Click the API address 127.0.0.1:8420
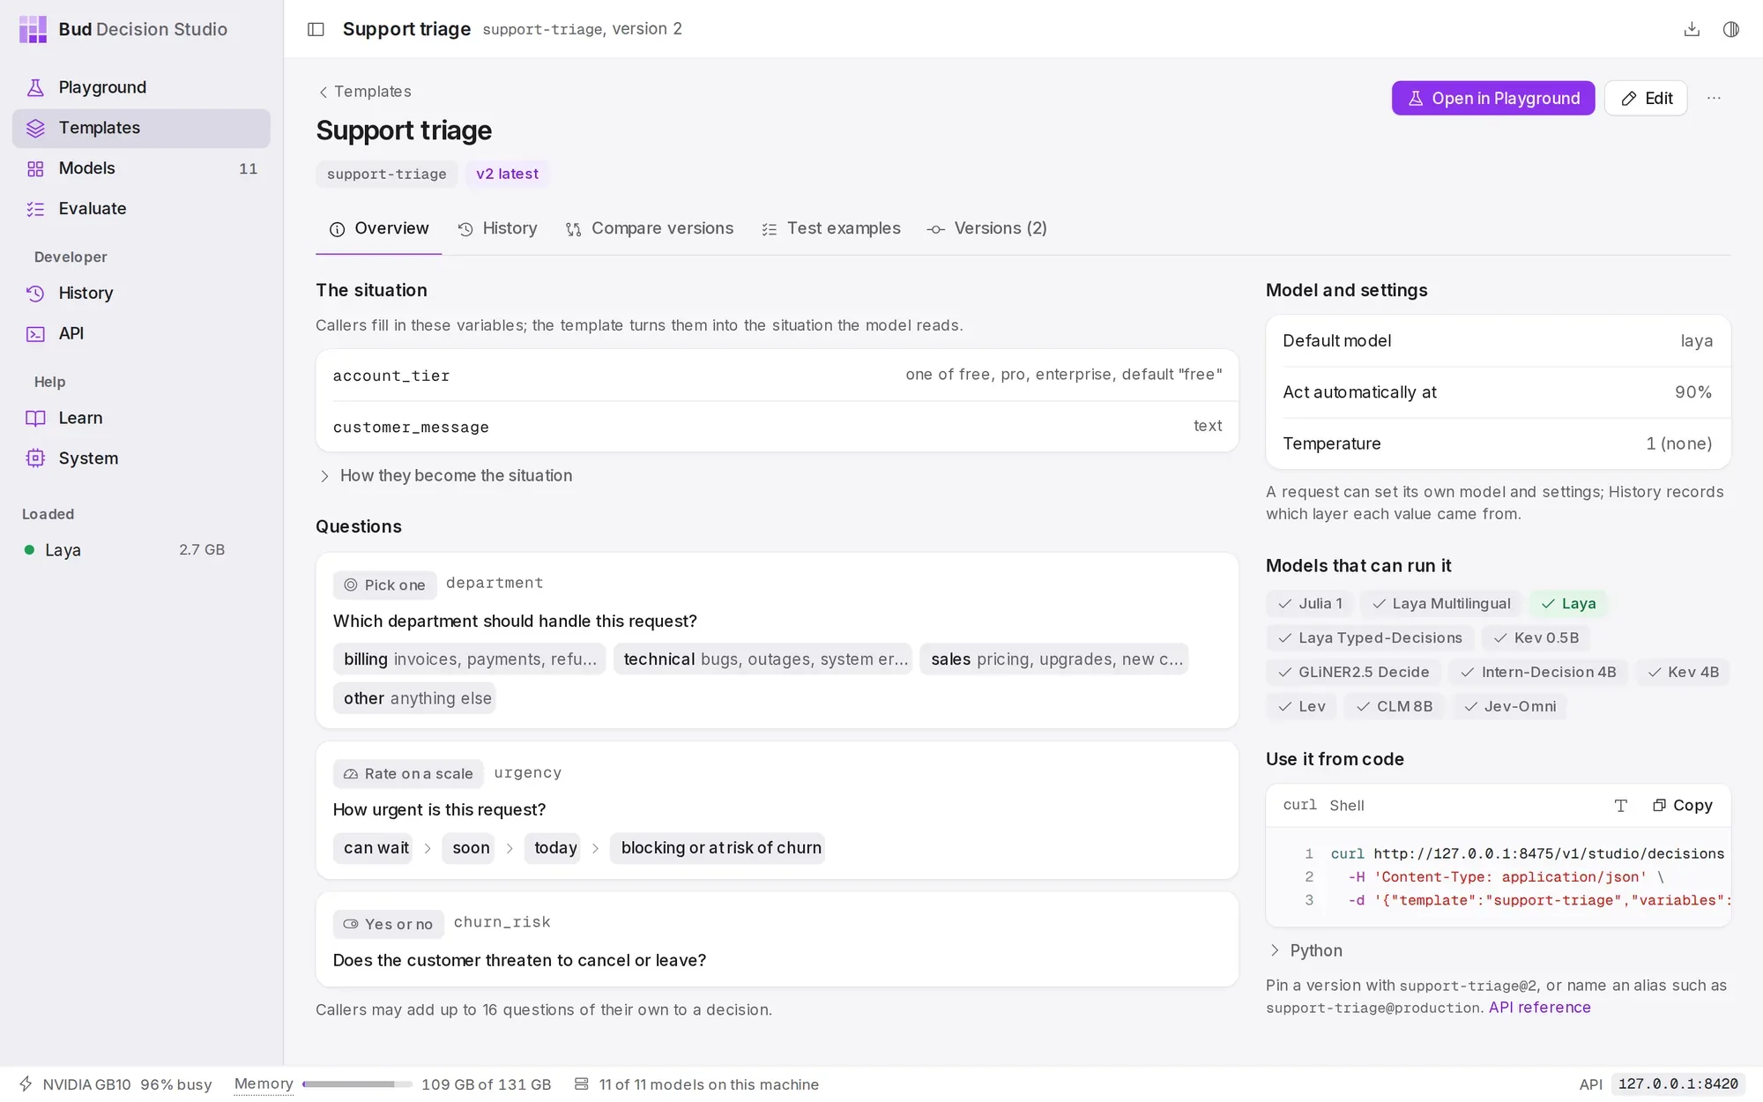 [x=1677, y=1084]
